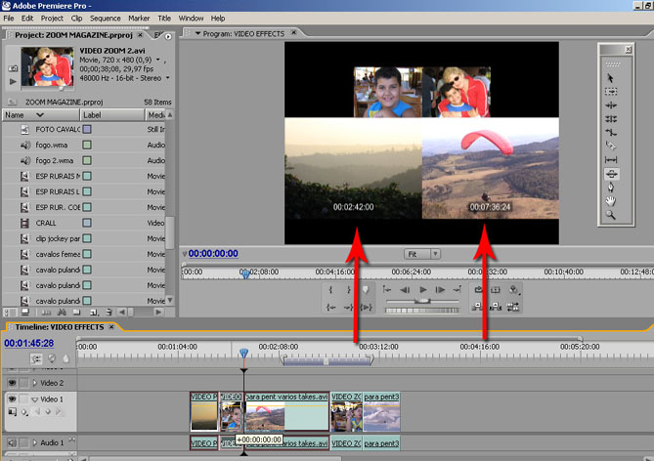Hide the Video 1 track output

click(x=13, y=399)
